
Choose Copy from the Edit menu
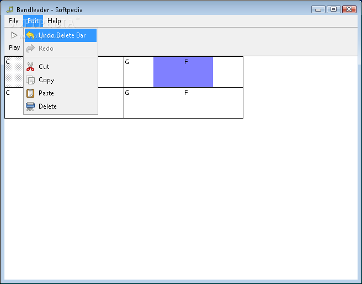pos(61,80)
